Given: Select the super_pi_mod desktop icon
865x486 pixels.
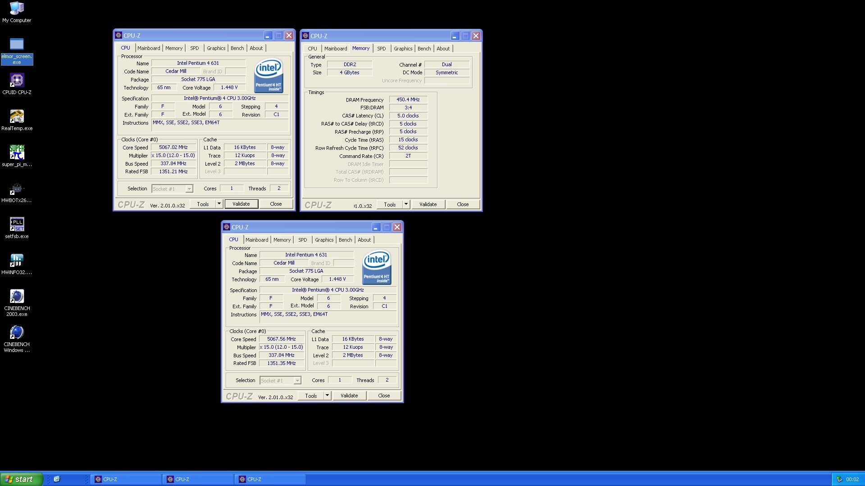Looking at the screenshot, I should (17, 156).
